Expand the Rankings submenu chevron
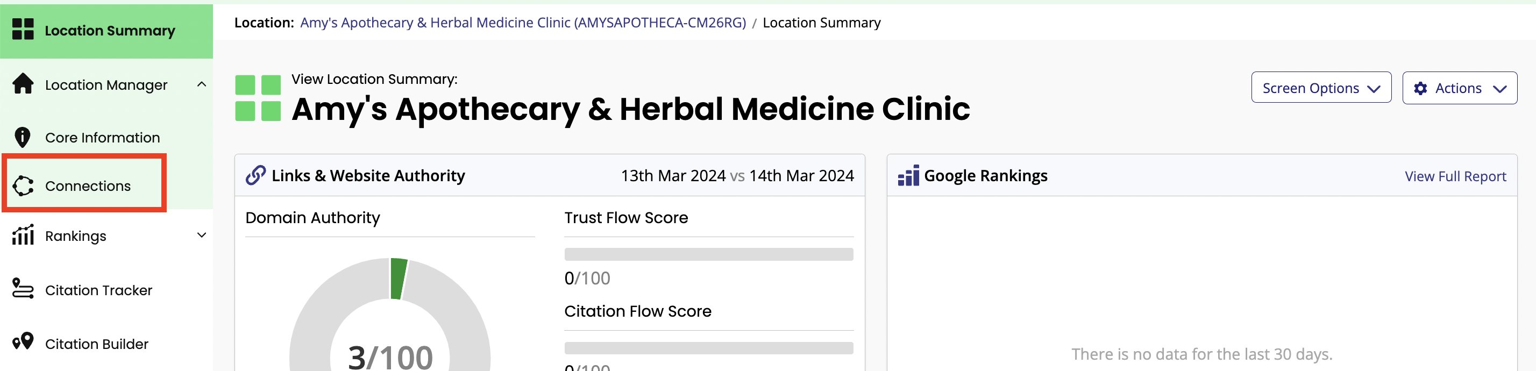The image size is (1536, 371). coord(202,236)
